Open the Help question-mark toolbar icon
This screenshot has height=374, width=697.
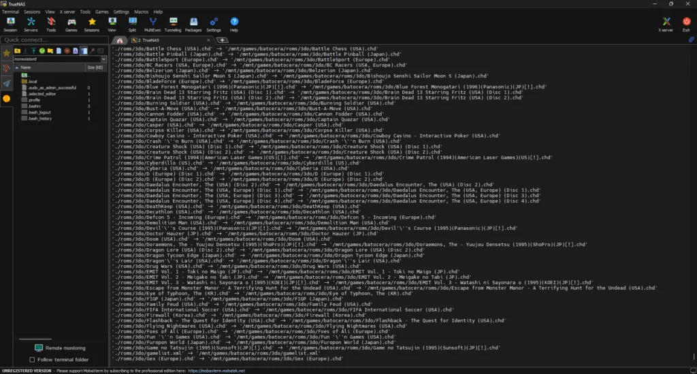234,24
